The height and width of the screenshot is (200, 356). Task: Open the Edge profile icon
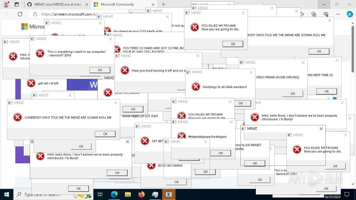[x=6, y=4]
